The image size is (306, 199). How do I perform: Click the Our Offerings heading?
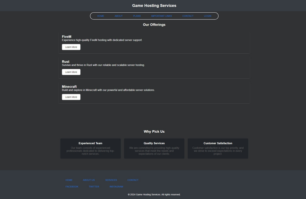[154, 25]
